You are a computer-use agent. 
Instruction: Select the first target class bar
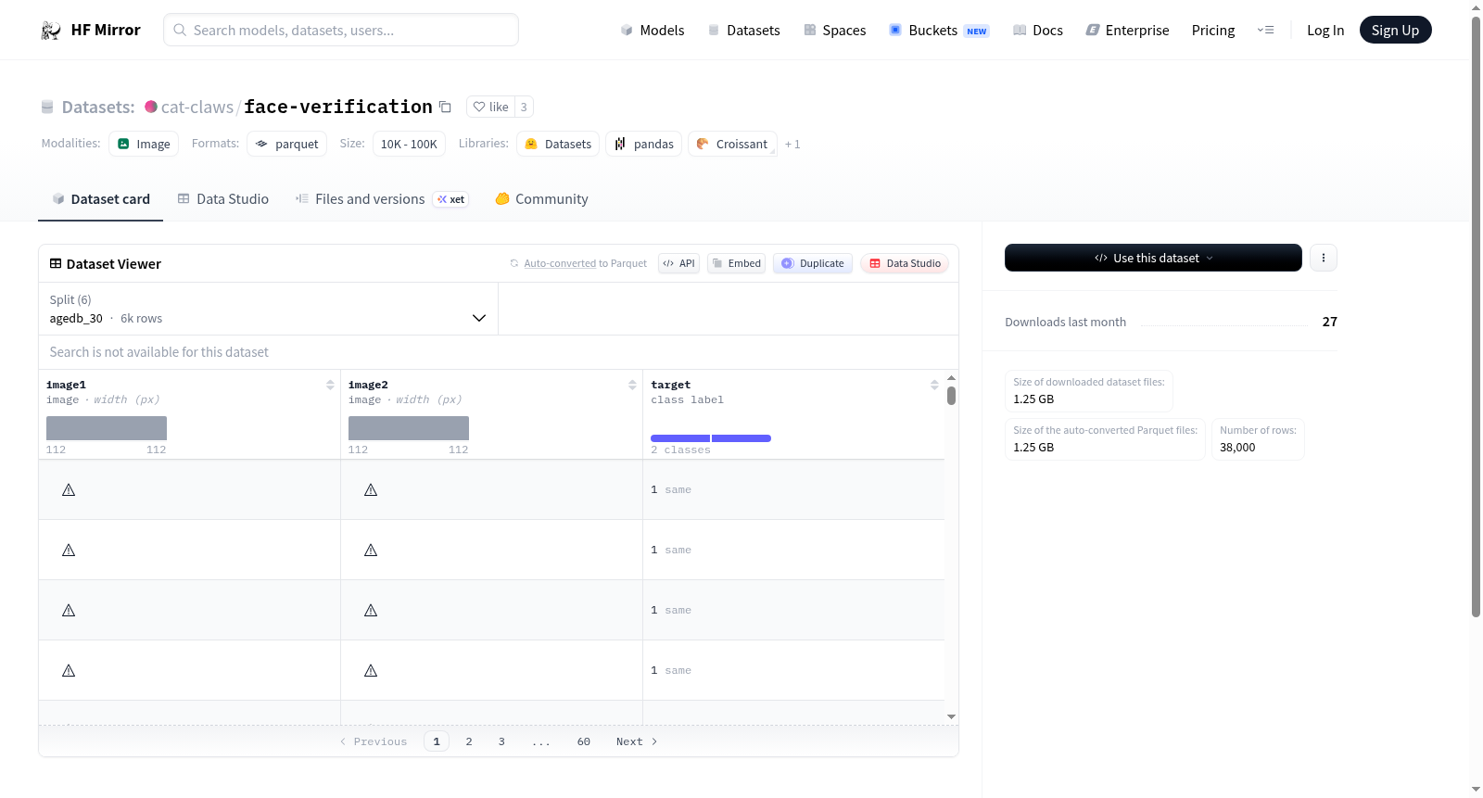coord(680,438)
